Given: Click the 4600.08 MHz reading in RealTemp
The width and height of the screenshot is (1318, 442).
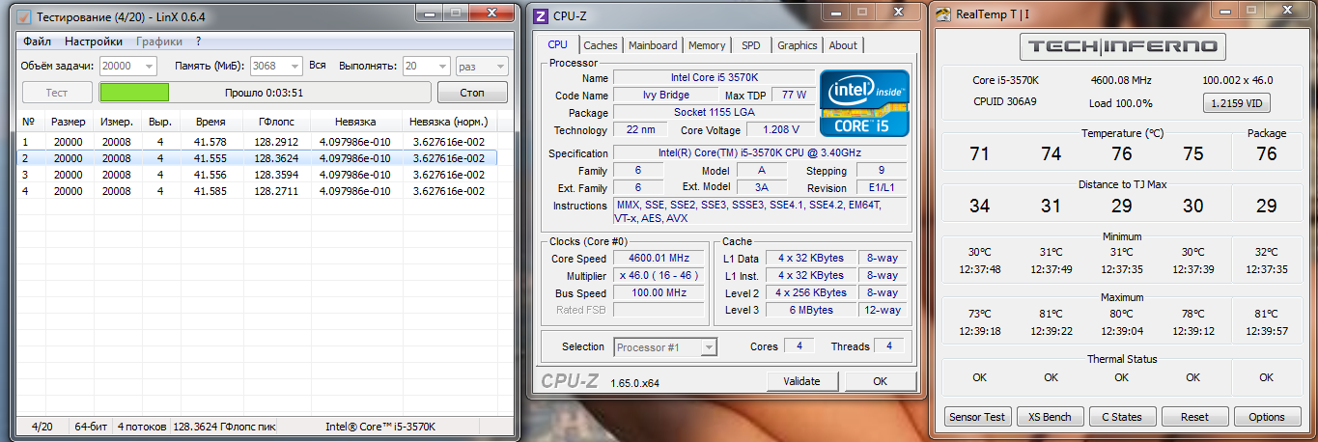Looking at the screenshot, I should [x=1120, y=80].
